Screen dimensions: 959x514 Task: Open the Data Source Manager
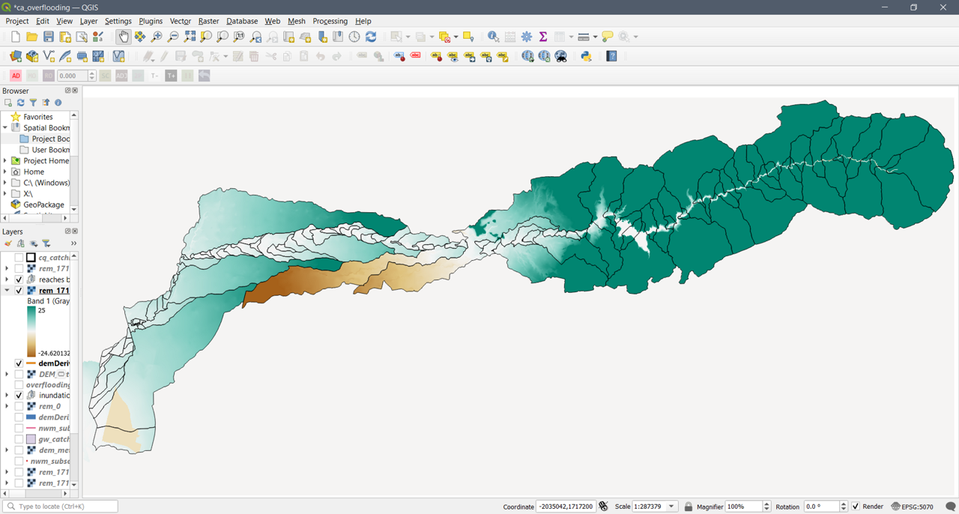coord(15,55)
